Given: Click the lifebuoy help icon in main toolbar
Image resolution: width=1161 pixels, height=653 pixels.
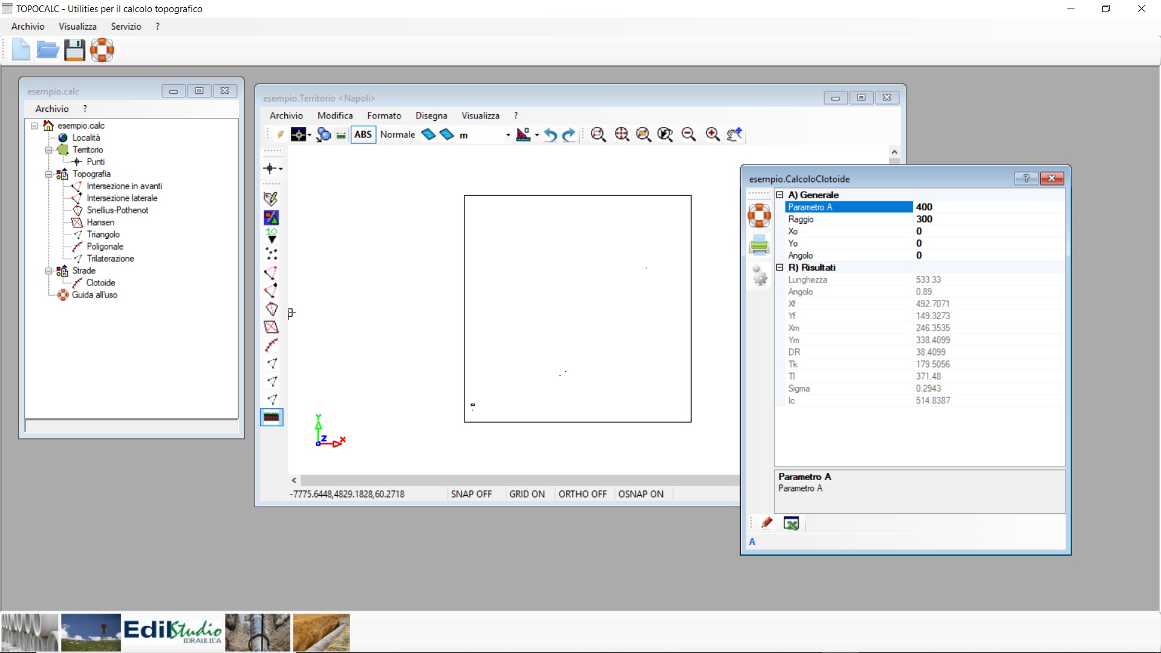Looking at the screenshot, I should [102, 50].
